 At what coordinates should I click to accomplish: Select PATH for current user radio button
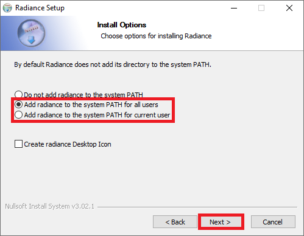click(x=18, y=115)
